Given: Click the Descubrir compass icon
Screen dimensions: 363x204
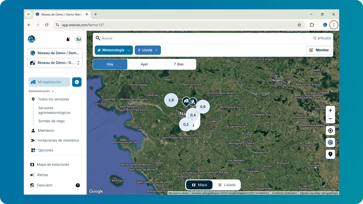Looking at the screenshot, I should coord(32,185).
